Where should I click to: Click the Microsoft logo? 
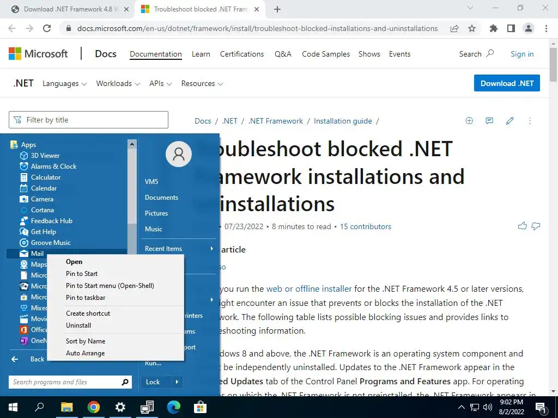tap(38, 54)
